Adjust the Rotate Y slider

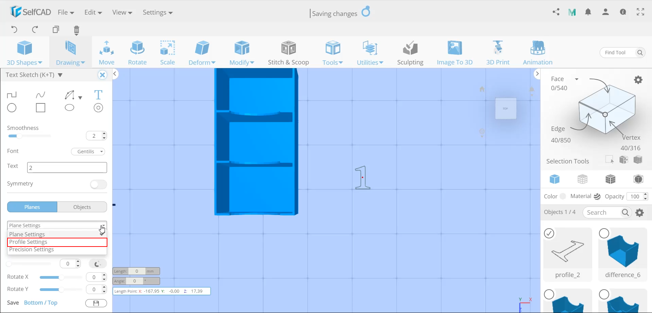[x=61, y=290]
